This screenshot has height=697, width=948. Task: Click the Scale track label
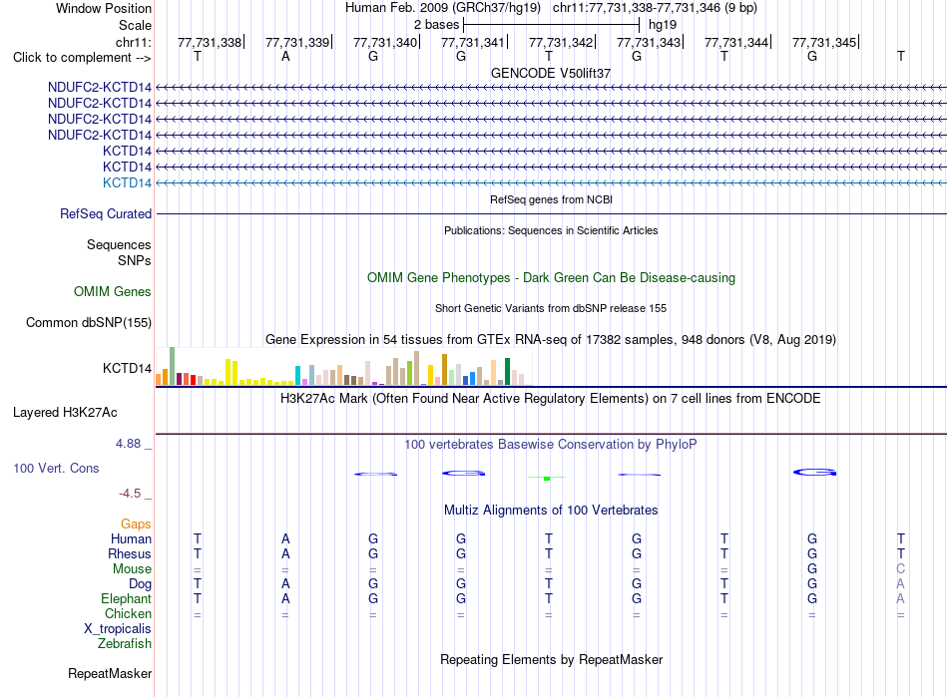click(x=135, y=25)
